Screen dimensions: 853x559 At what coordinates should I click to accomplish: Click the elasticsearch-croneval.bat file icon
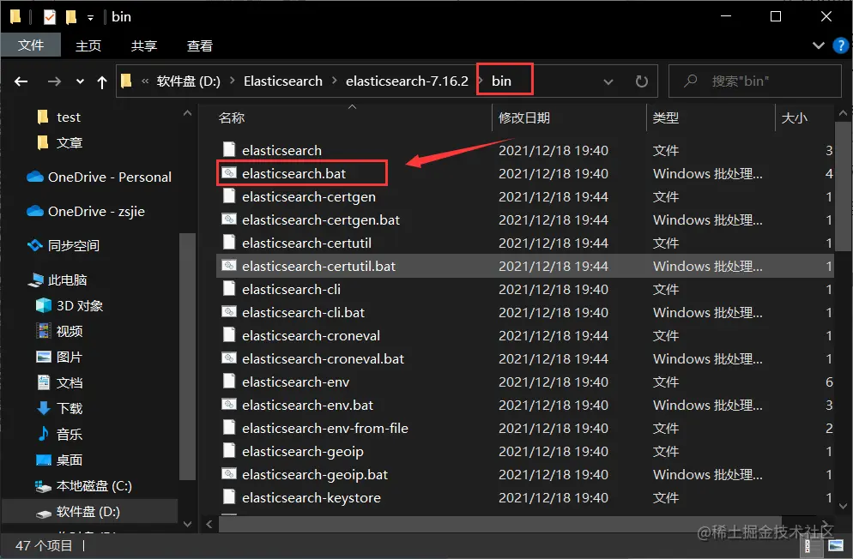229,358
